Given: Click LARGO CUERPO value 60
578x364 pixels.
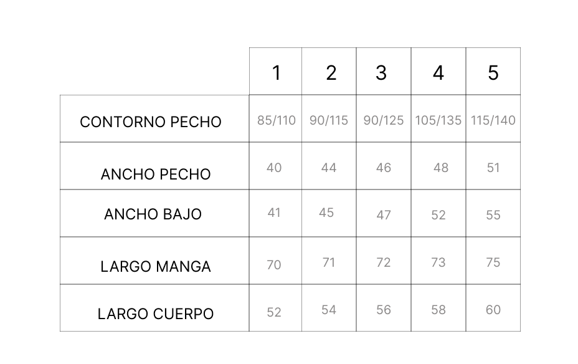Looking at the screenshot, I should 493,310.
